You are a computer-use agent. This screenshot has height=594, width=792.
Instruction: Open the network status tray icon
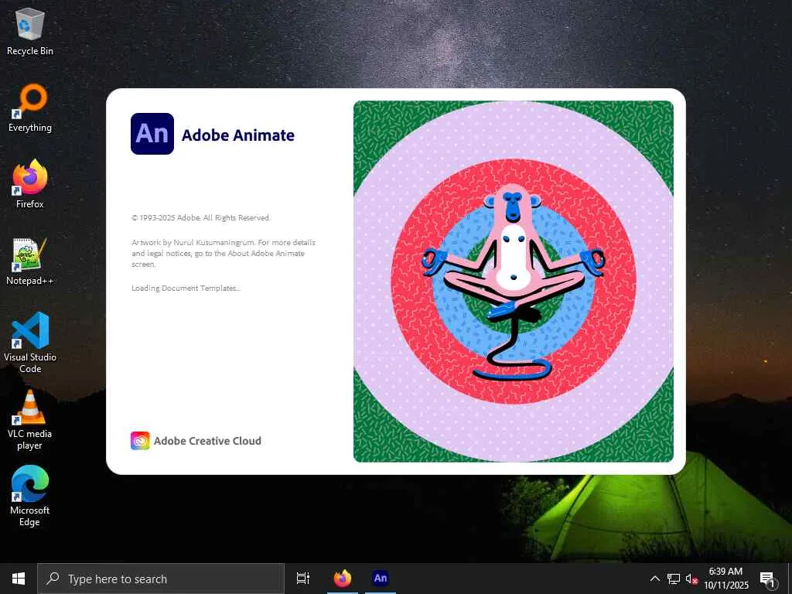point(674,579)
